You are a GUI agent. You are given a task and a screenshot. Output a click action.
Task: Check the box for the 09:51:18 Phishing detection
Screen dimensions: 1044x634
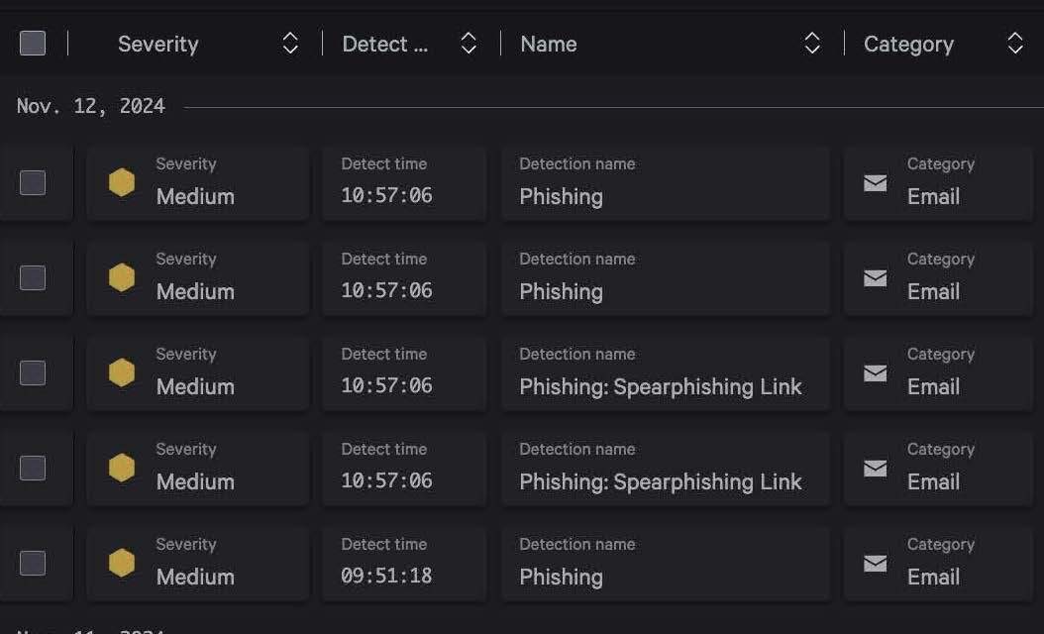point(33,563)
